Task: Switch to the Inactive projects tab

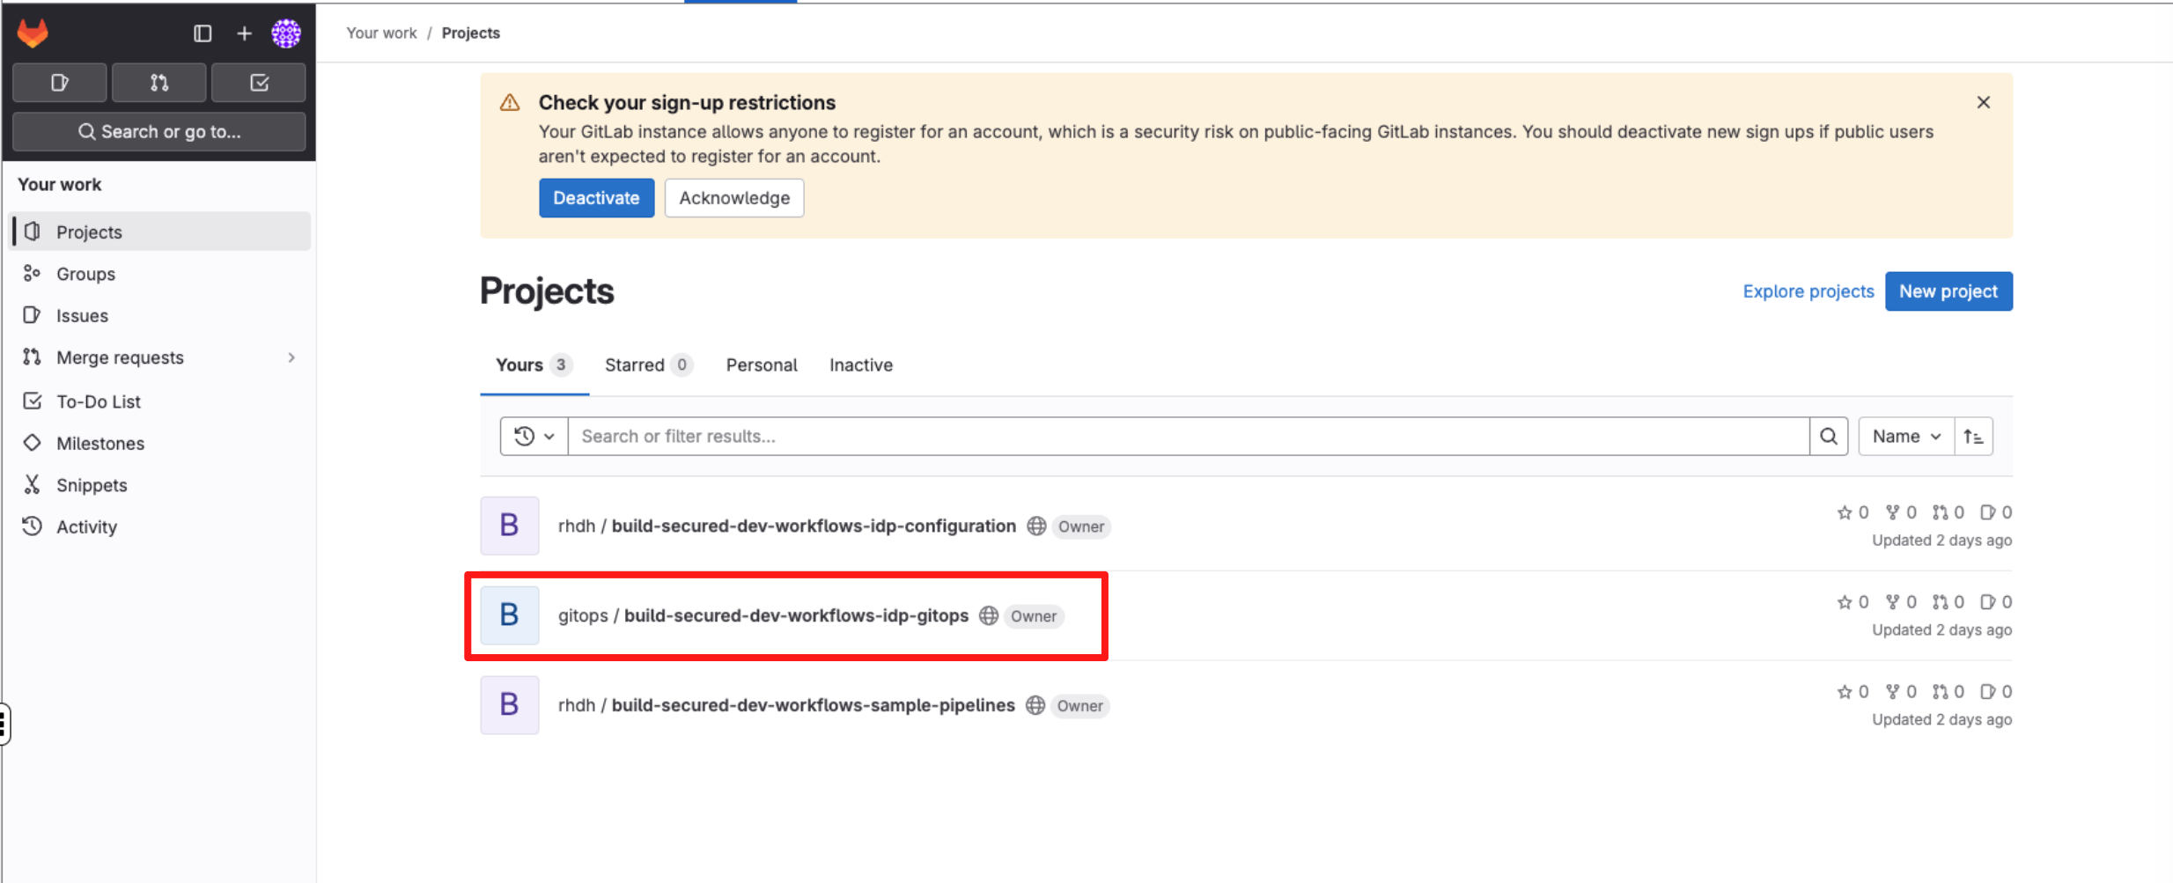Action: pyautogui.click(x=860, y=364)
